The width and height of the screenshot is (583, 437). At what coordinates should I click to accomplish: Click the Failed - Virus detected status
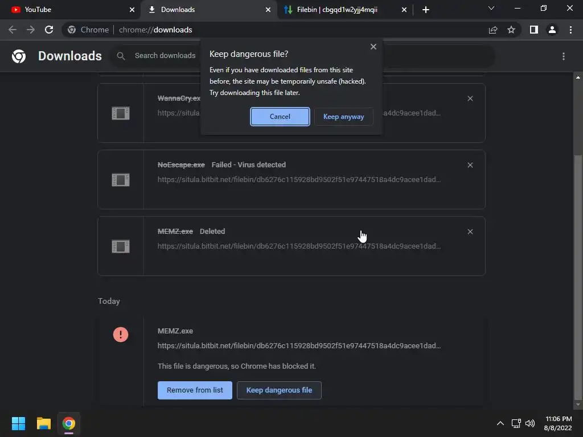[249, 164]
